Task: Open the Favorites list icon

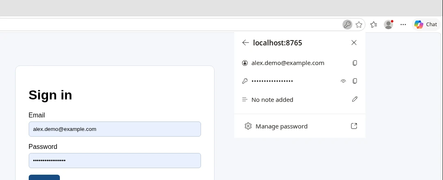Action: [x=374, y=25]
